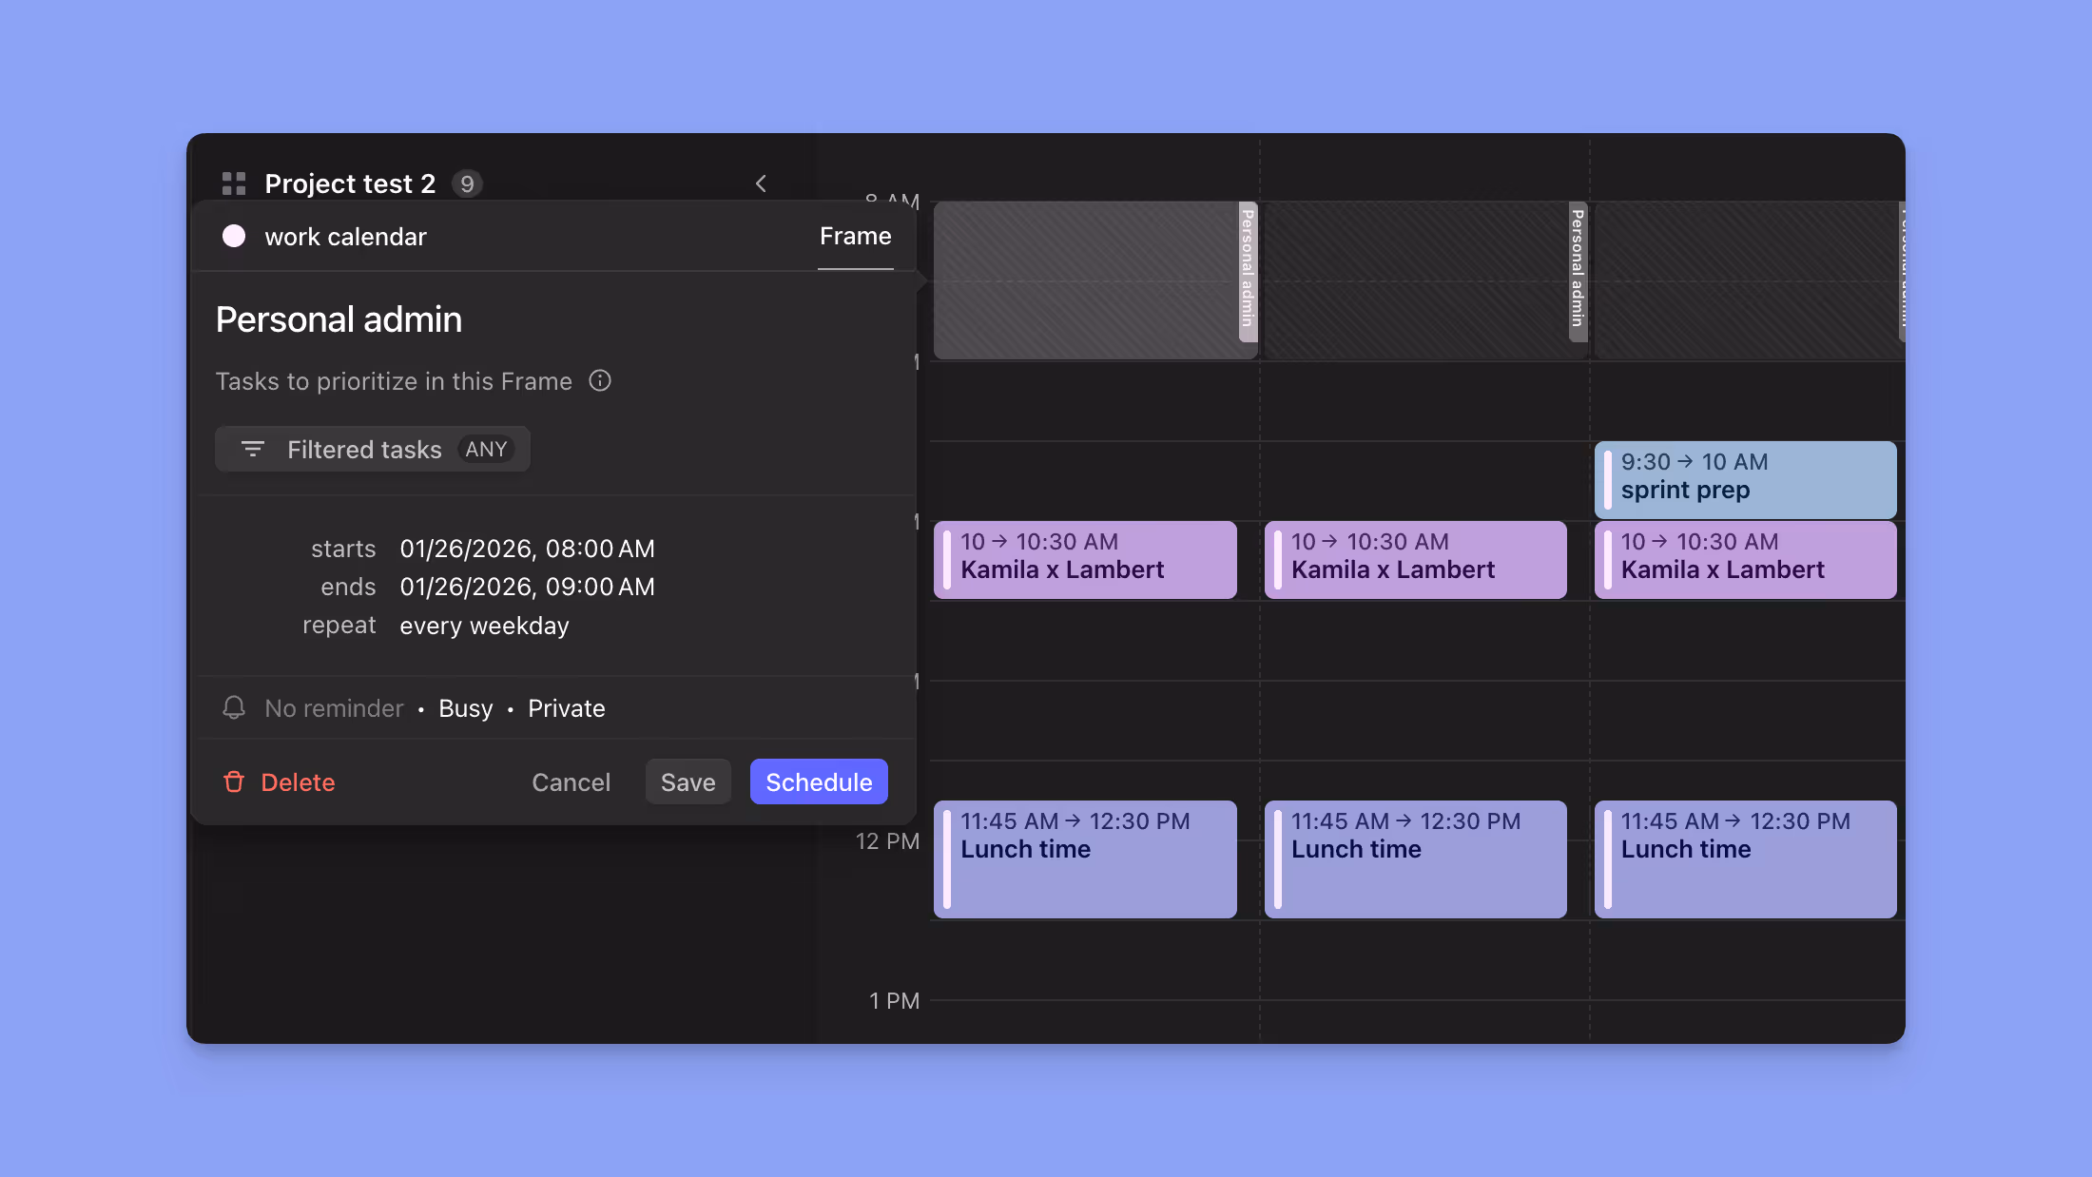The width and height of the screenshot is (2092, 1177).
Task: Toggle the Private setting
Action: pyautogui.click(x=566, y=707)
